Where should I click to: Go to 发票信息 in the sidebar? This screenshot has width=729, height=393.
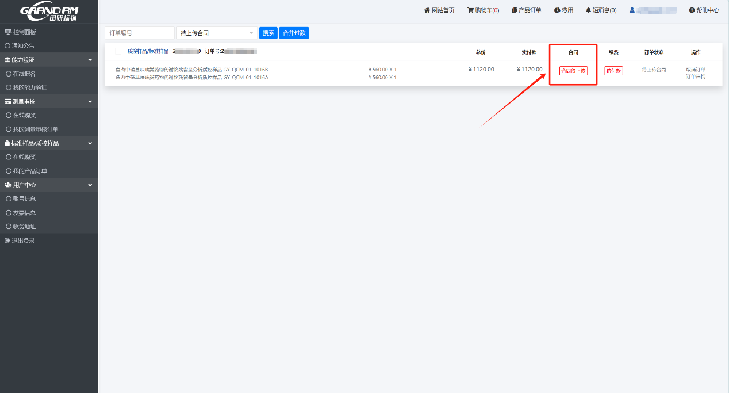(x=24, y=212)
